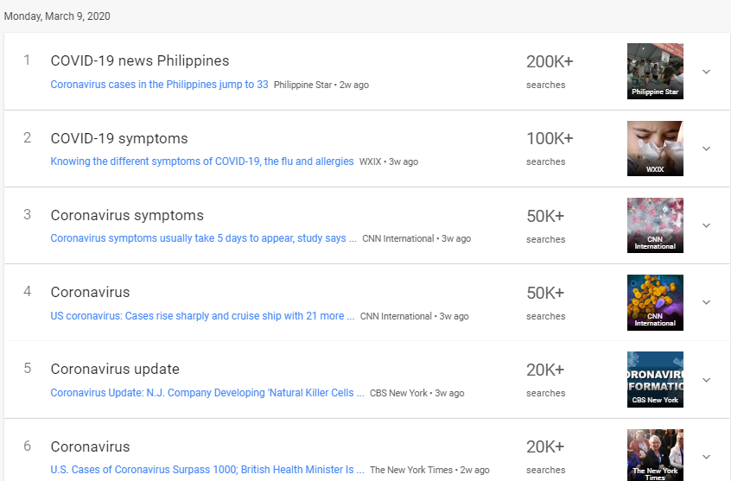Expand the Coronavirus update row chevron
Image resolution: width=731 pixels, height=481 pixels.
pyautogui.click(x=706, y=380)
